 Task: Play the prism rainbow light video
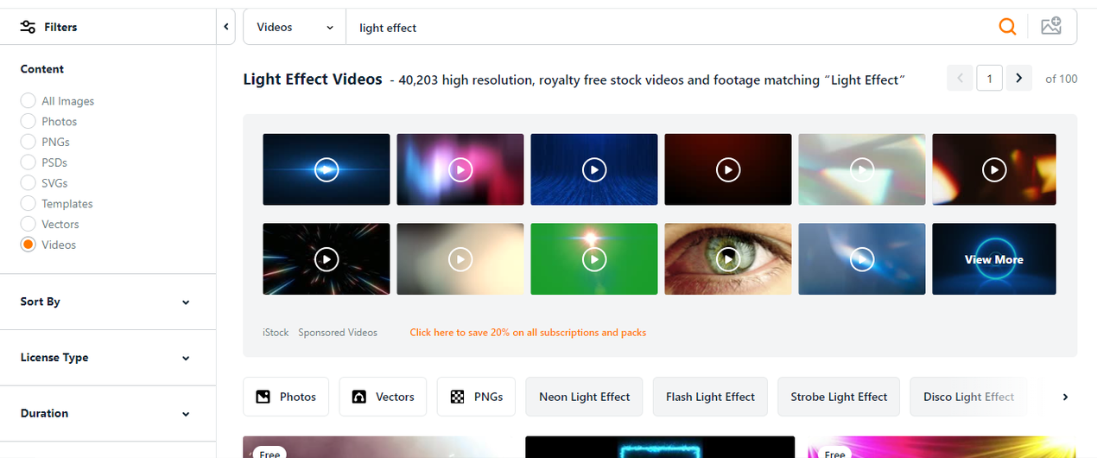click(862, 169)
